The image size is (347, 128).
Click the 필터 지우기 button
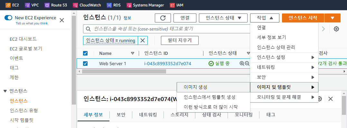(180, 40)
